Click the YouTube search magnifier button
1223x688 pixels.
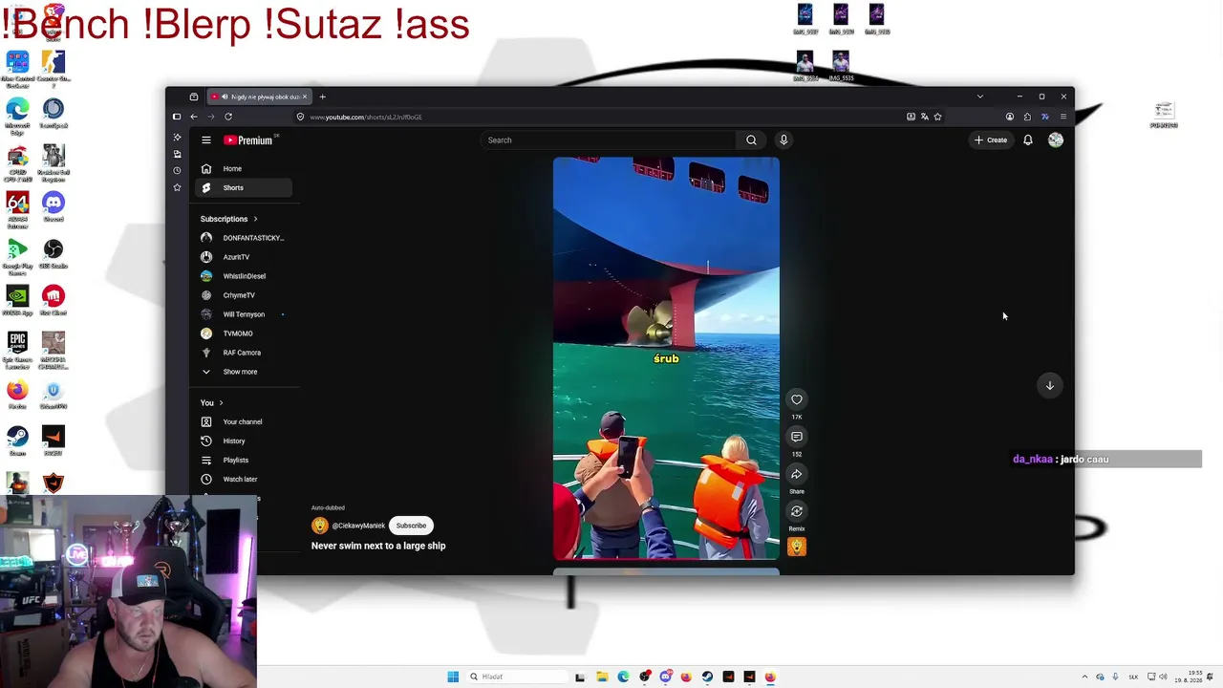click(x=751, y=140)
